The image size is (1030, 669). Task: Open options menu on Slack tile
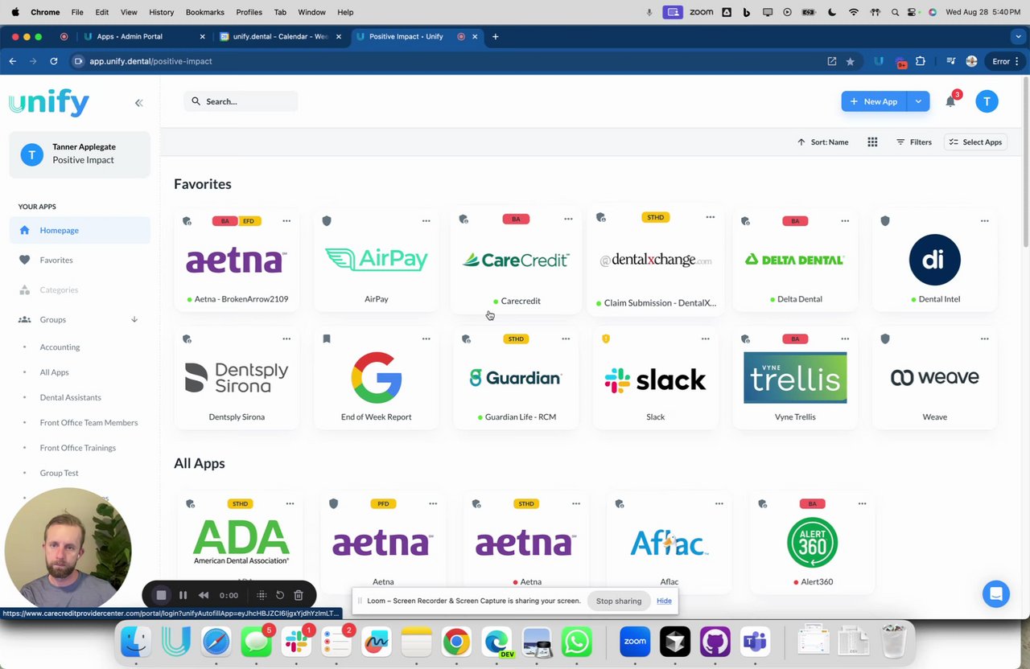pos(705,339)
